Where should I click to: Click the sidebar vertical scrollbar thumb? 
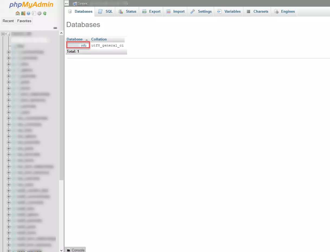(61, 107)
